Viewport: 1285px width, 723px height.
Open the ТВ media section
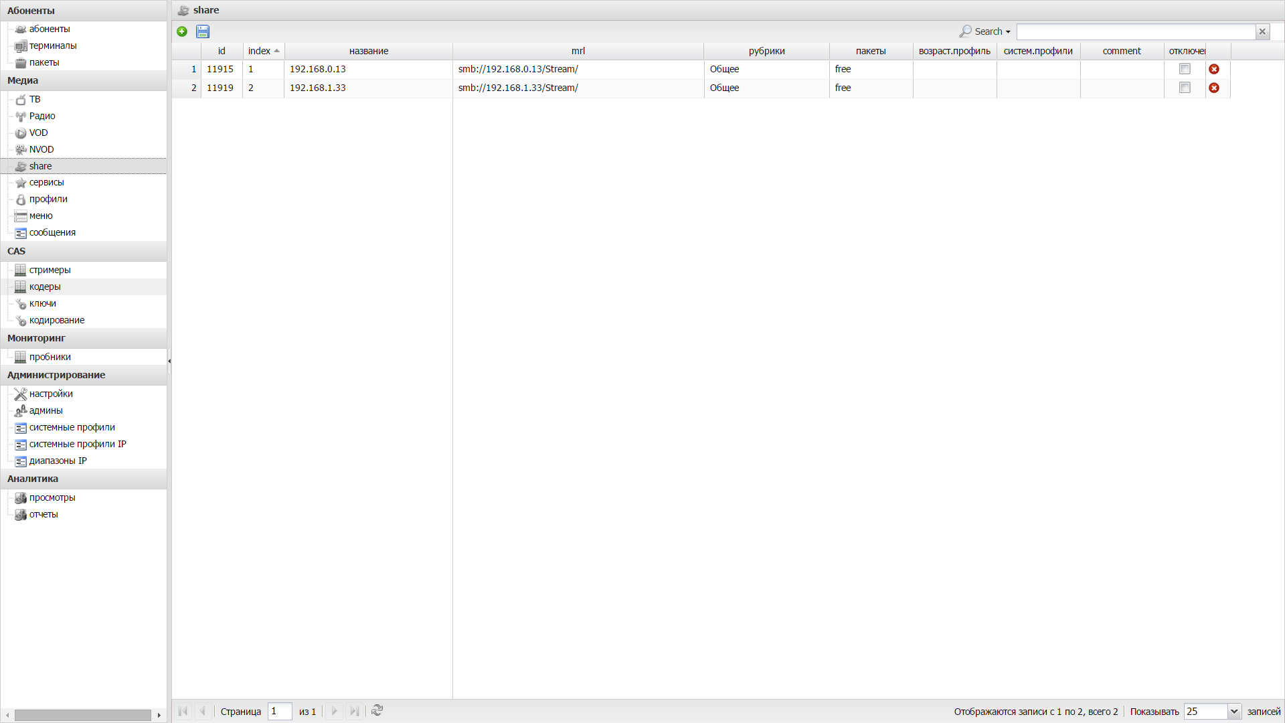pyautogui.click(x=34, y=98)
